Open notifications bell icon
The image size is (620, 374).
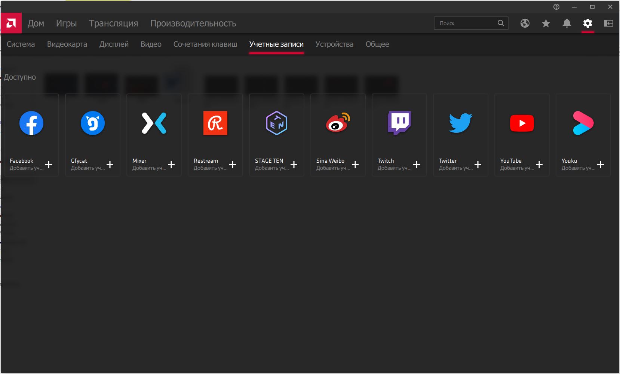567,23
